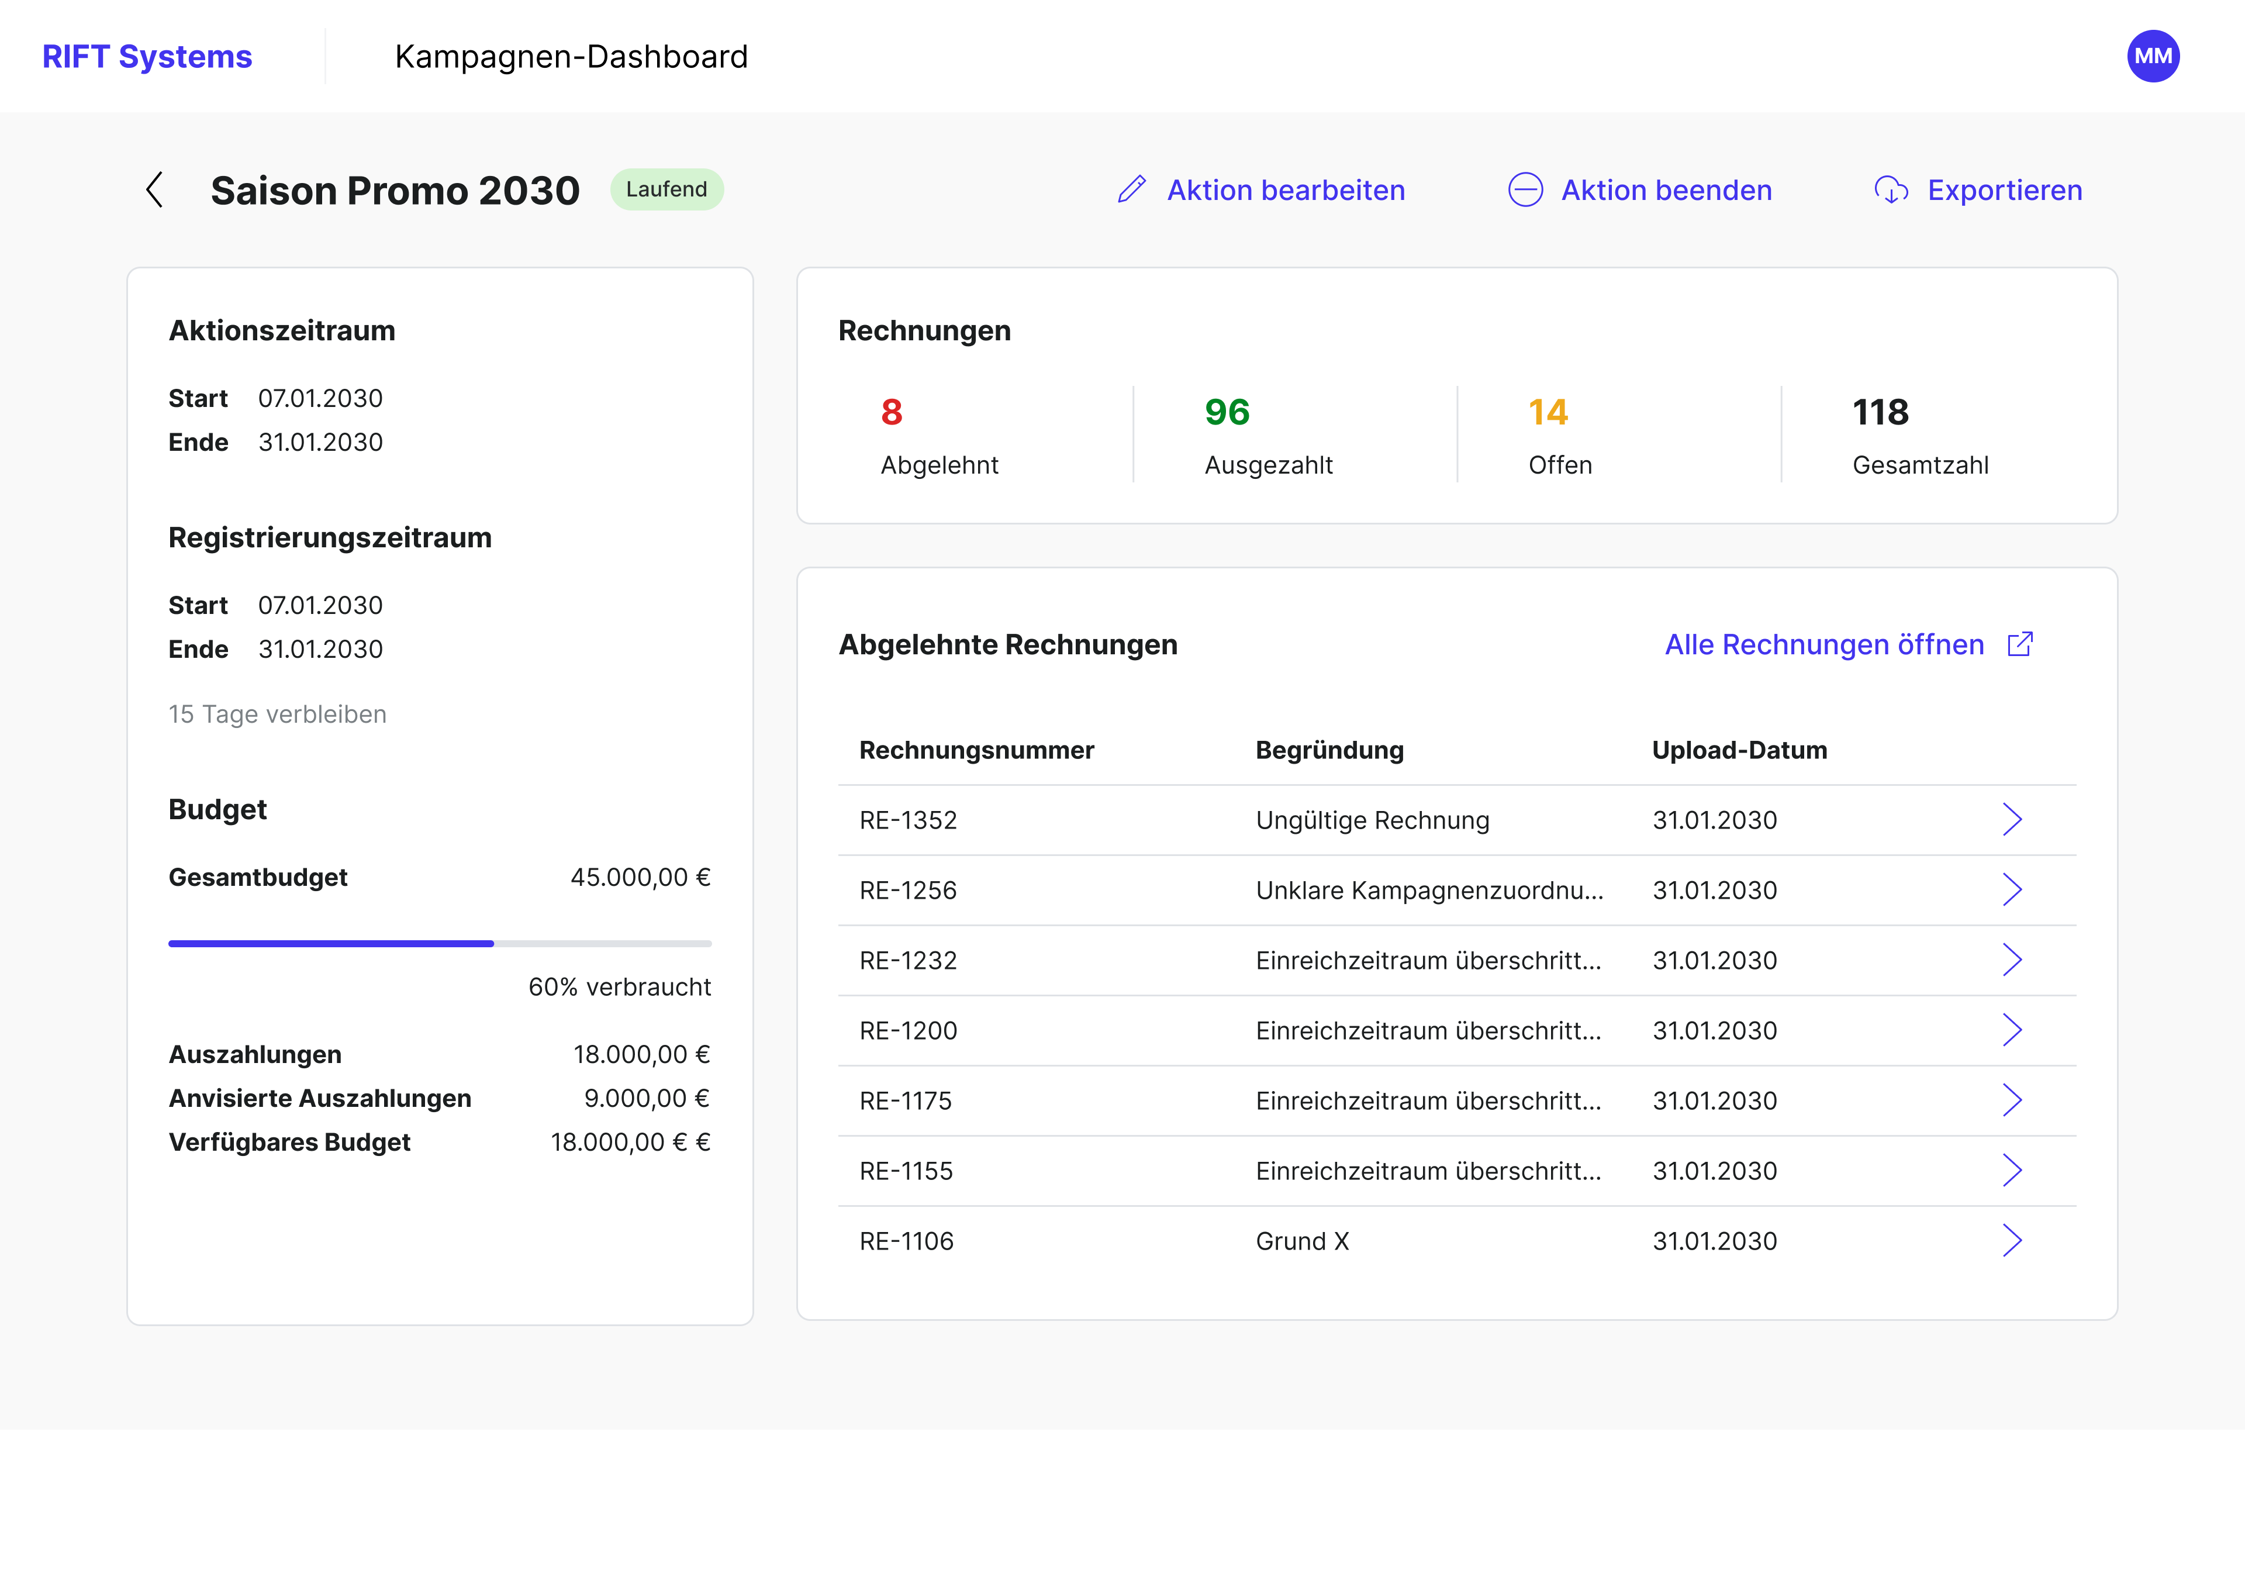Click the Aktion beenden link
The image size is (2245, 1577).
point(1666,189)
